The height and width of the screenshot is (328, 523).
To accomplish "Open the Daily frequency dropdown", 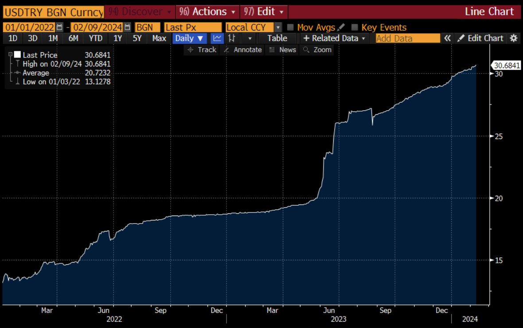I will pos(189,38).
